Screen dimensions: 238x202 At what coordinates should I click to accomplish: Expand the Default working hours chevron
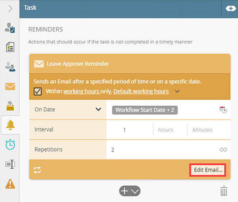click(x=177, y=91)
